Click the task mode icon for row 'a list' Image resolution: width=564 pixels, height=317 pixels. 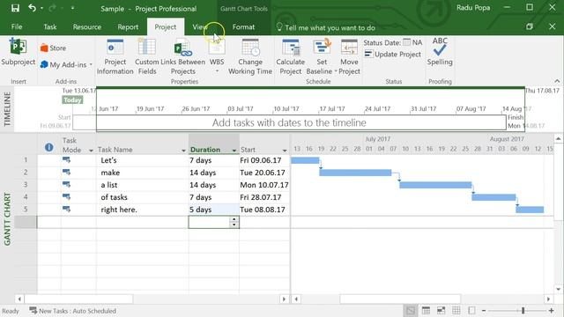[66, 185]
